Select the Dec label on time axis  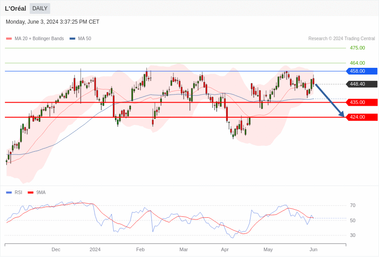click(x=56, y=249)
